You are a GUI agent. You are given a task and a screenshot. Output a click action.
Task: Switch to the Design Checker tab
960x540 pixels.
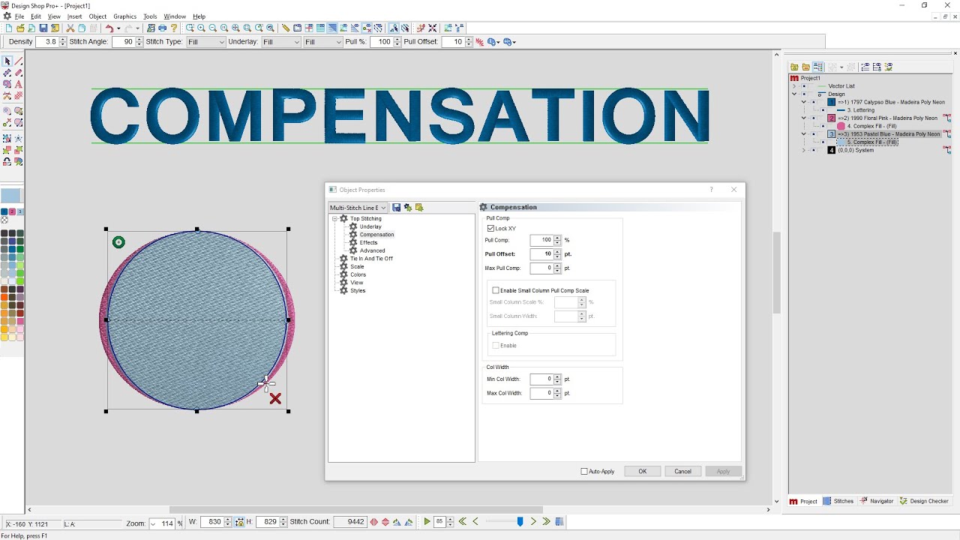924,501
